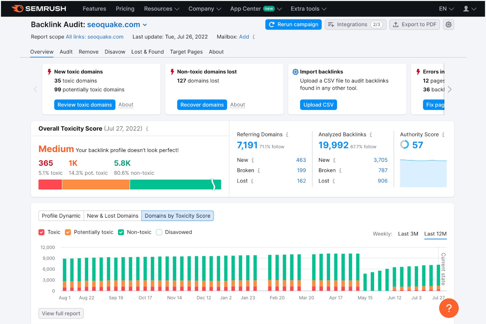Click Export to PDF
The width and height of the screenshot is (486, 324).
[414, 25]
